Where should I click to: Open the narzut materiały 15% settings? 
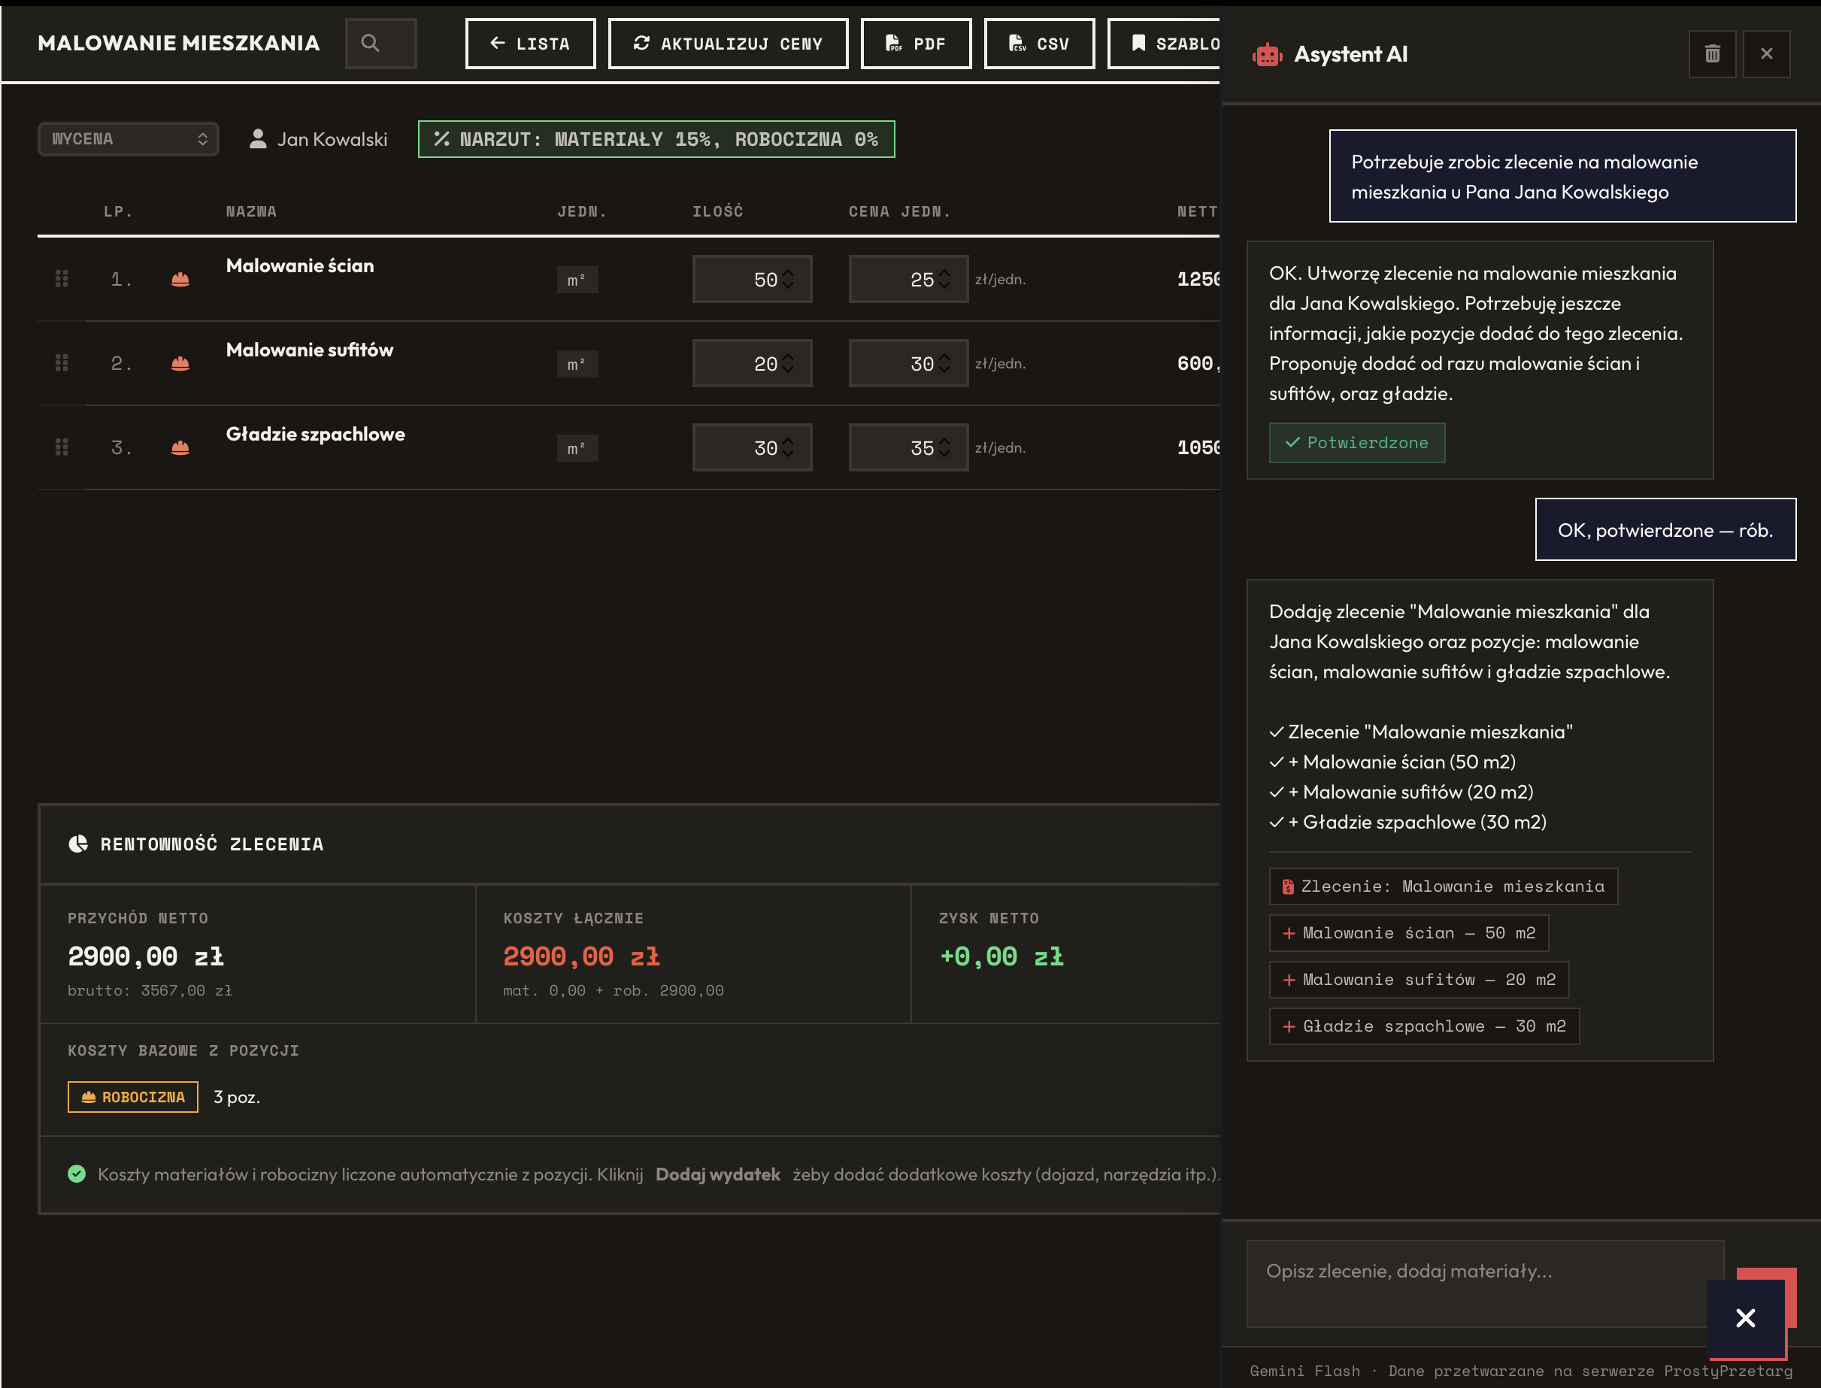pyautogui.click(x=656, y=139)
